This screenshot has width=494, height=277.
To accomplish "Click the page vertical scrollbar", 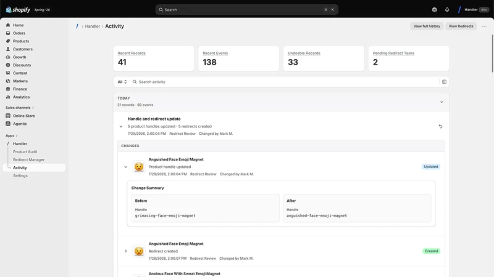I will pos(492,54).
